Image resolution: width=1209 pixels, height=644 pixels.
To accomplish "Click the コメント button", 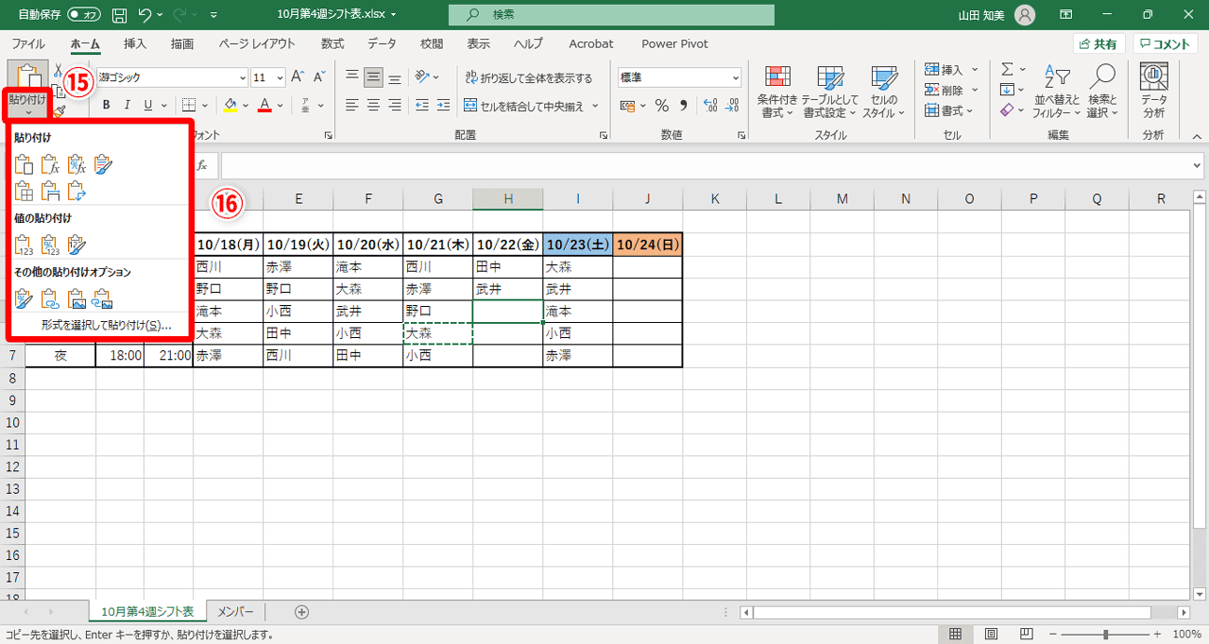I will click(x=1166, y=44).
